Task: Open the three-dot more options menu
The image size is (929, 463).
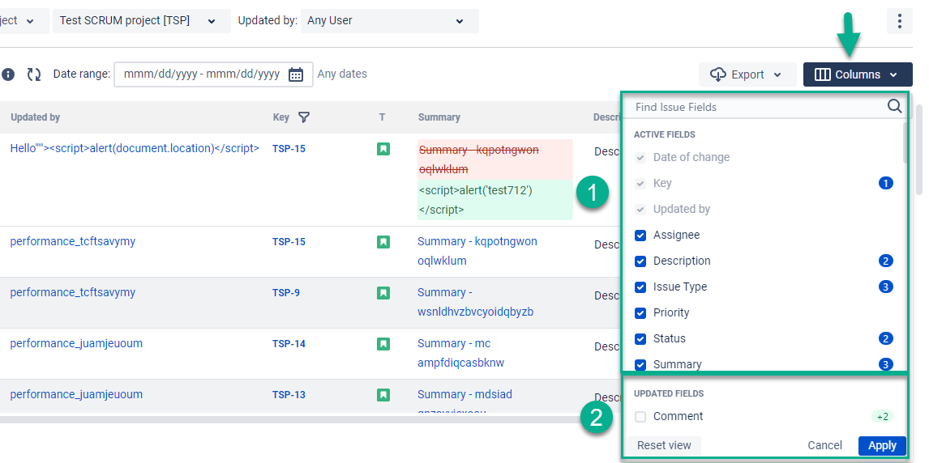Action: [899, 21]
